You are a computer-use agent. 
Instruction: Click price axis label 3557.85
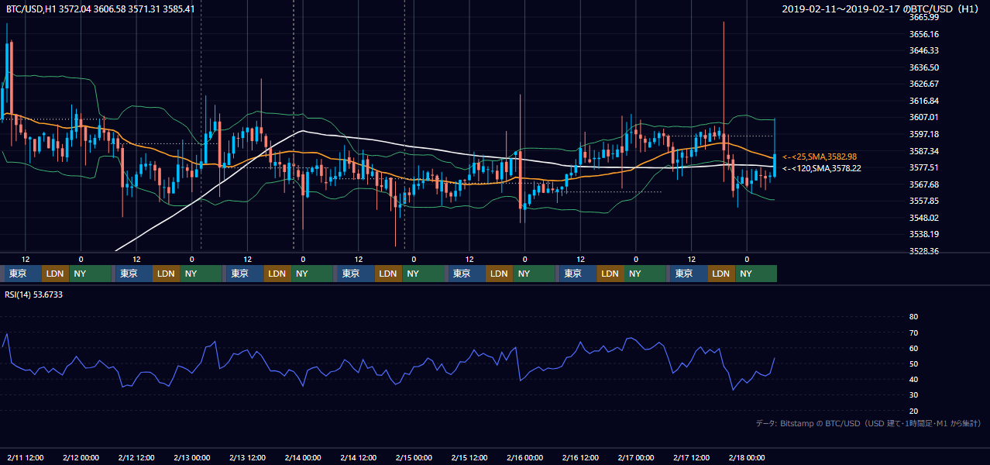pos(924,201)
